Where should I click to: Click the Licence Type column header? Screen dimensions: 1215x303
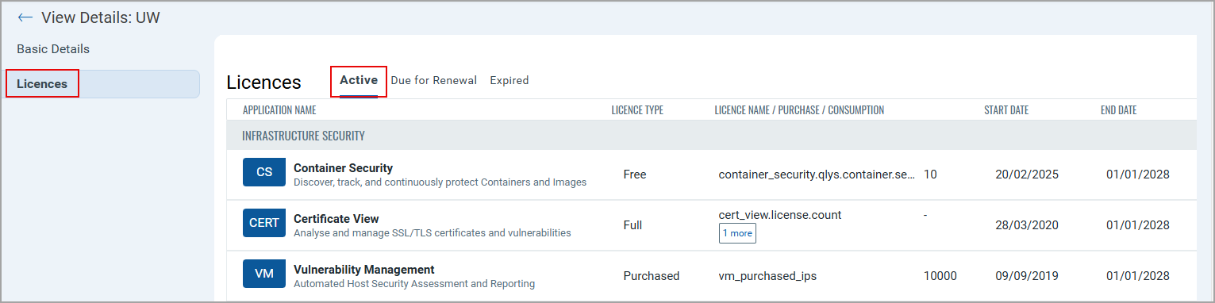click(x=637, y=110)
